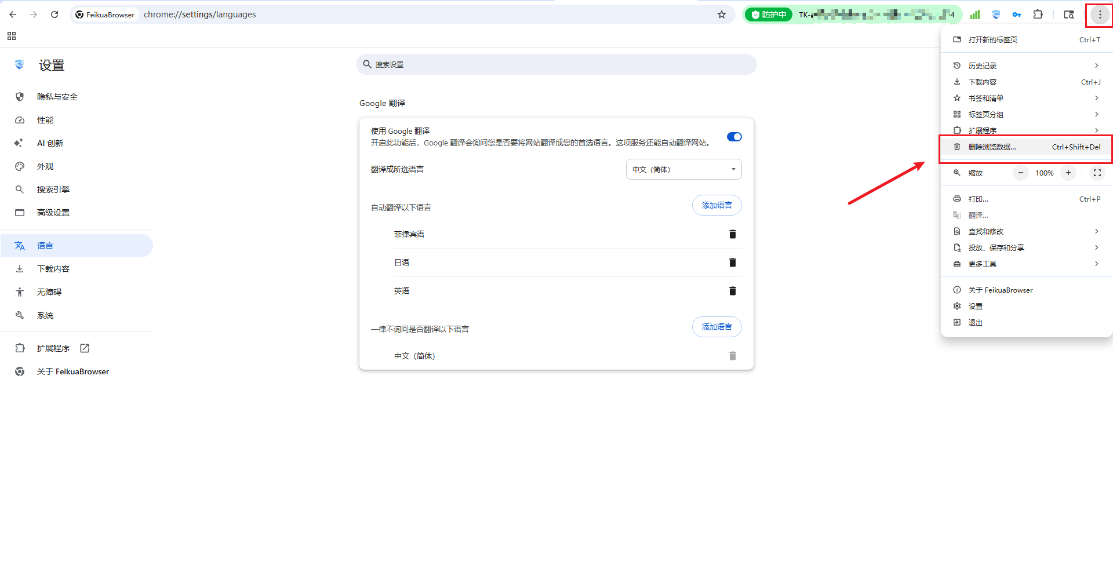Click the trash icon next to 英语
1113x576 pixels.
click(732, 291)
